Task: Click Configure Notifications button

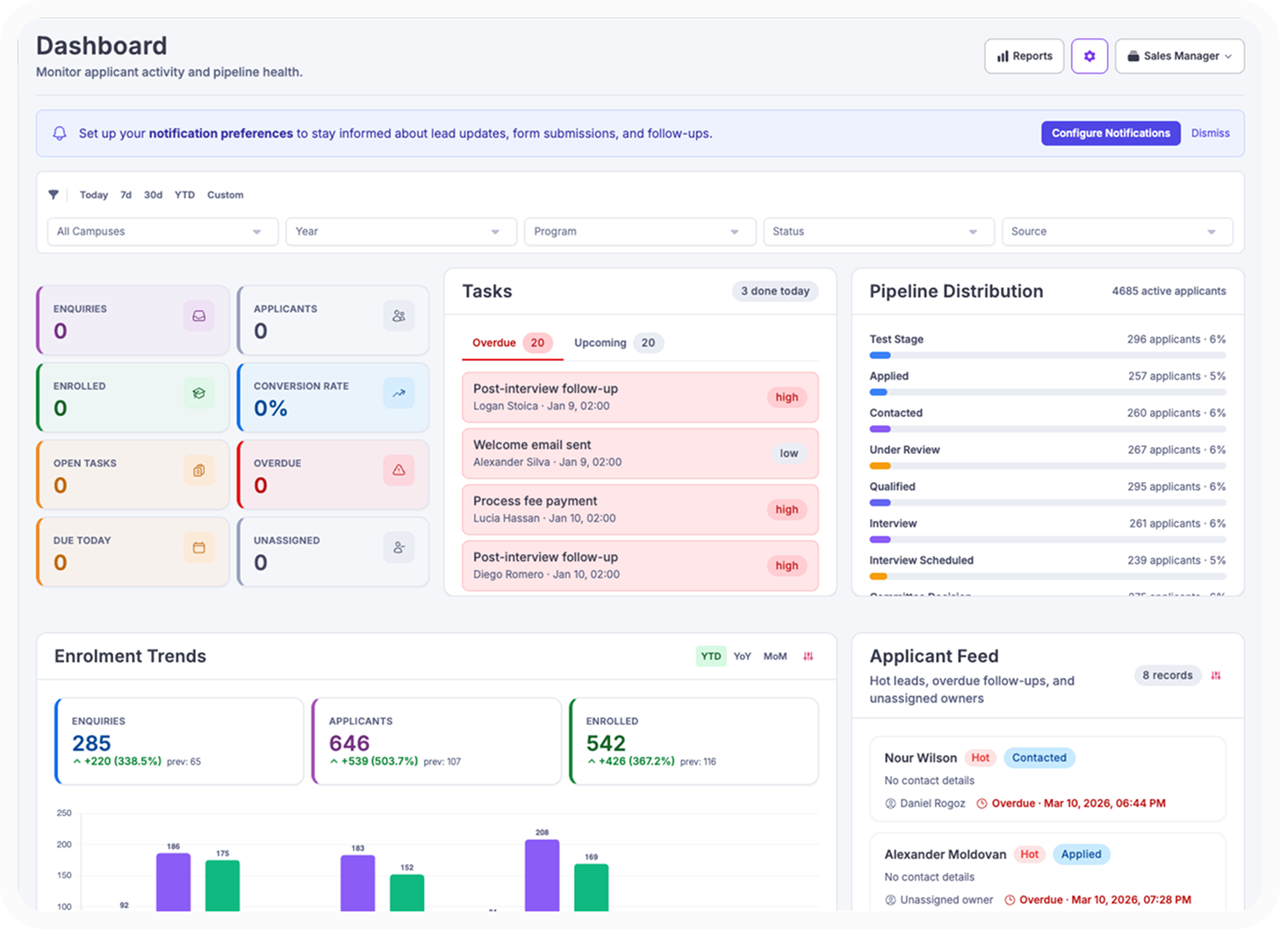Action: coord(1111,133)
